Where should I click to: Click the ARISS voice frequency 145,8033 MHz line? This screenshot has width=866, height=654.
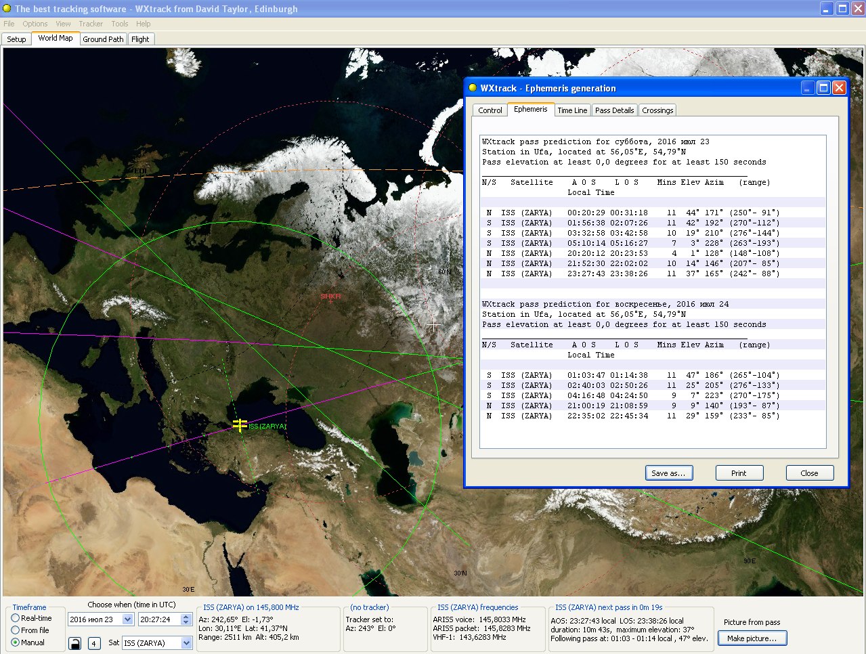click(x=479, y=619)
